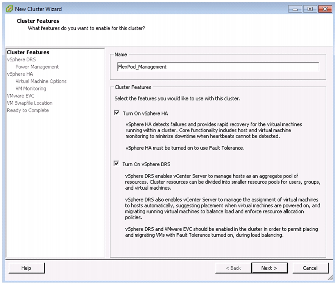The image size is (335, 292).
Task: Maximize the New Cluster Wizard window
Action: pyautogui.click(x=310, y=9)
